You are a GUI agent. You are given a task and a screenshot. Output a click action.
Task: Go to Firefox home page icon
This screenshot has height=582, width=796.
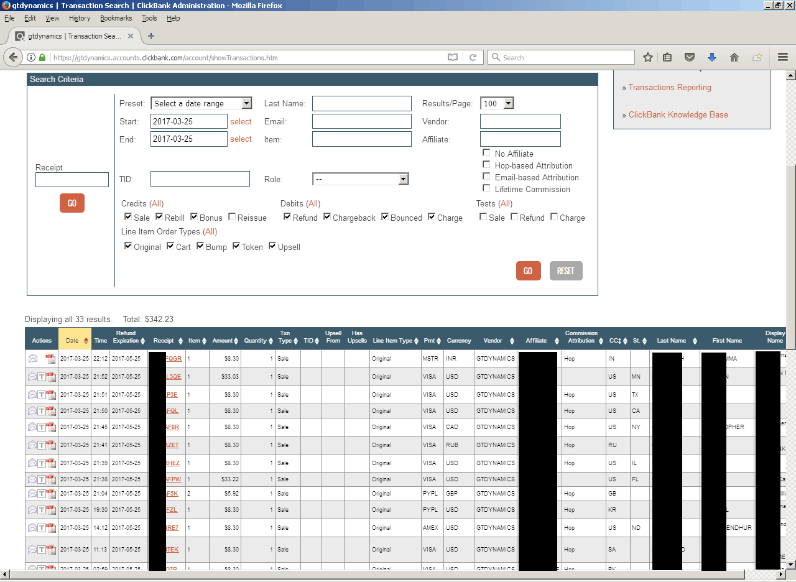(x=734, y=57)
